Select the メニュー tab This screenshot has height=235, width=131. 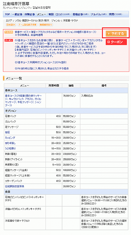tap(41, 14)
